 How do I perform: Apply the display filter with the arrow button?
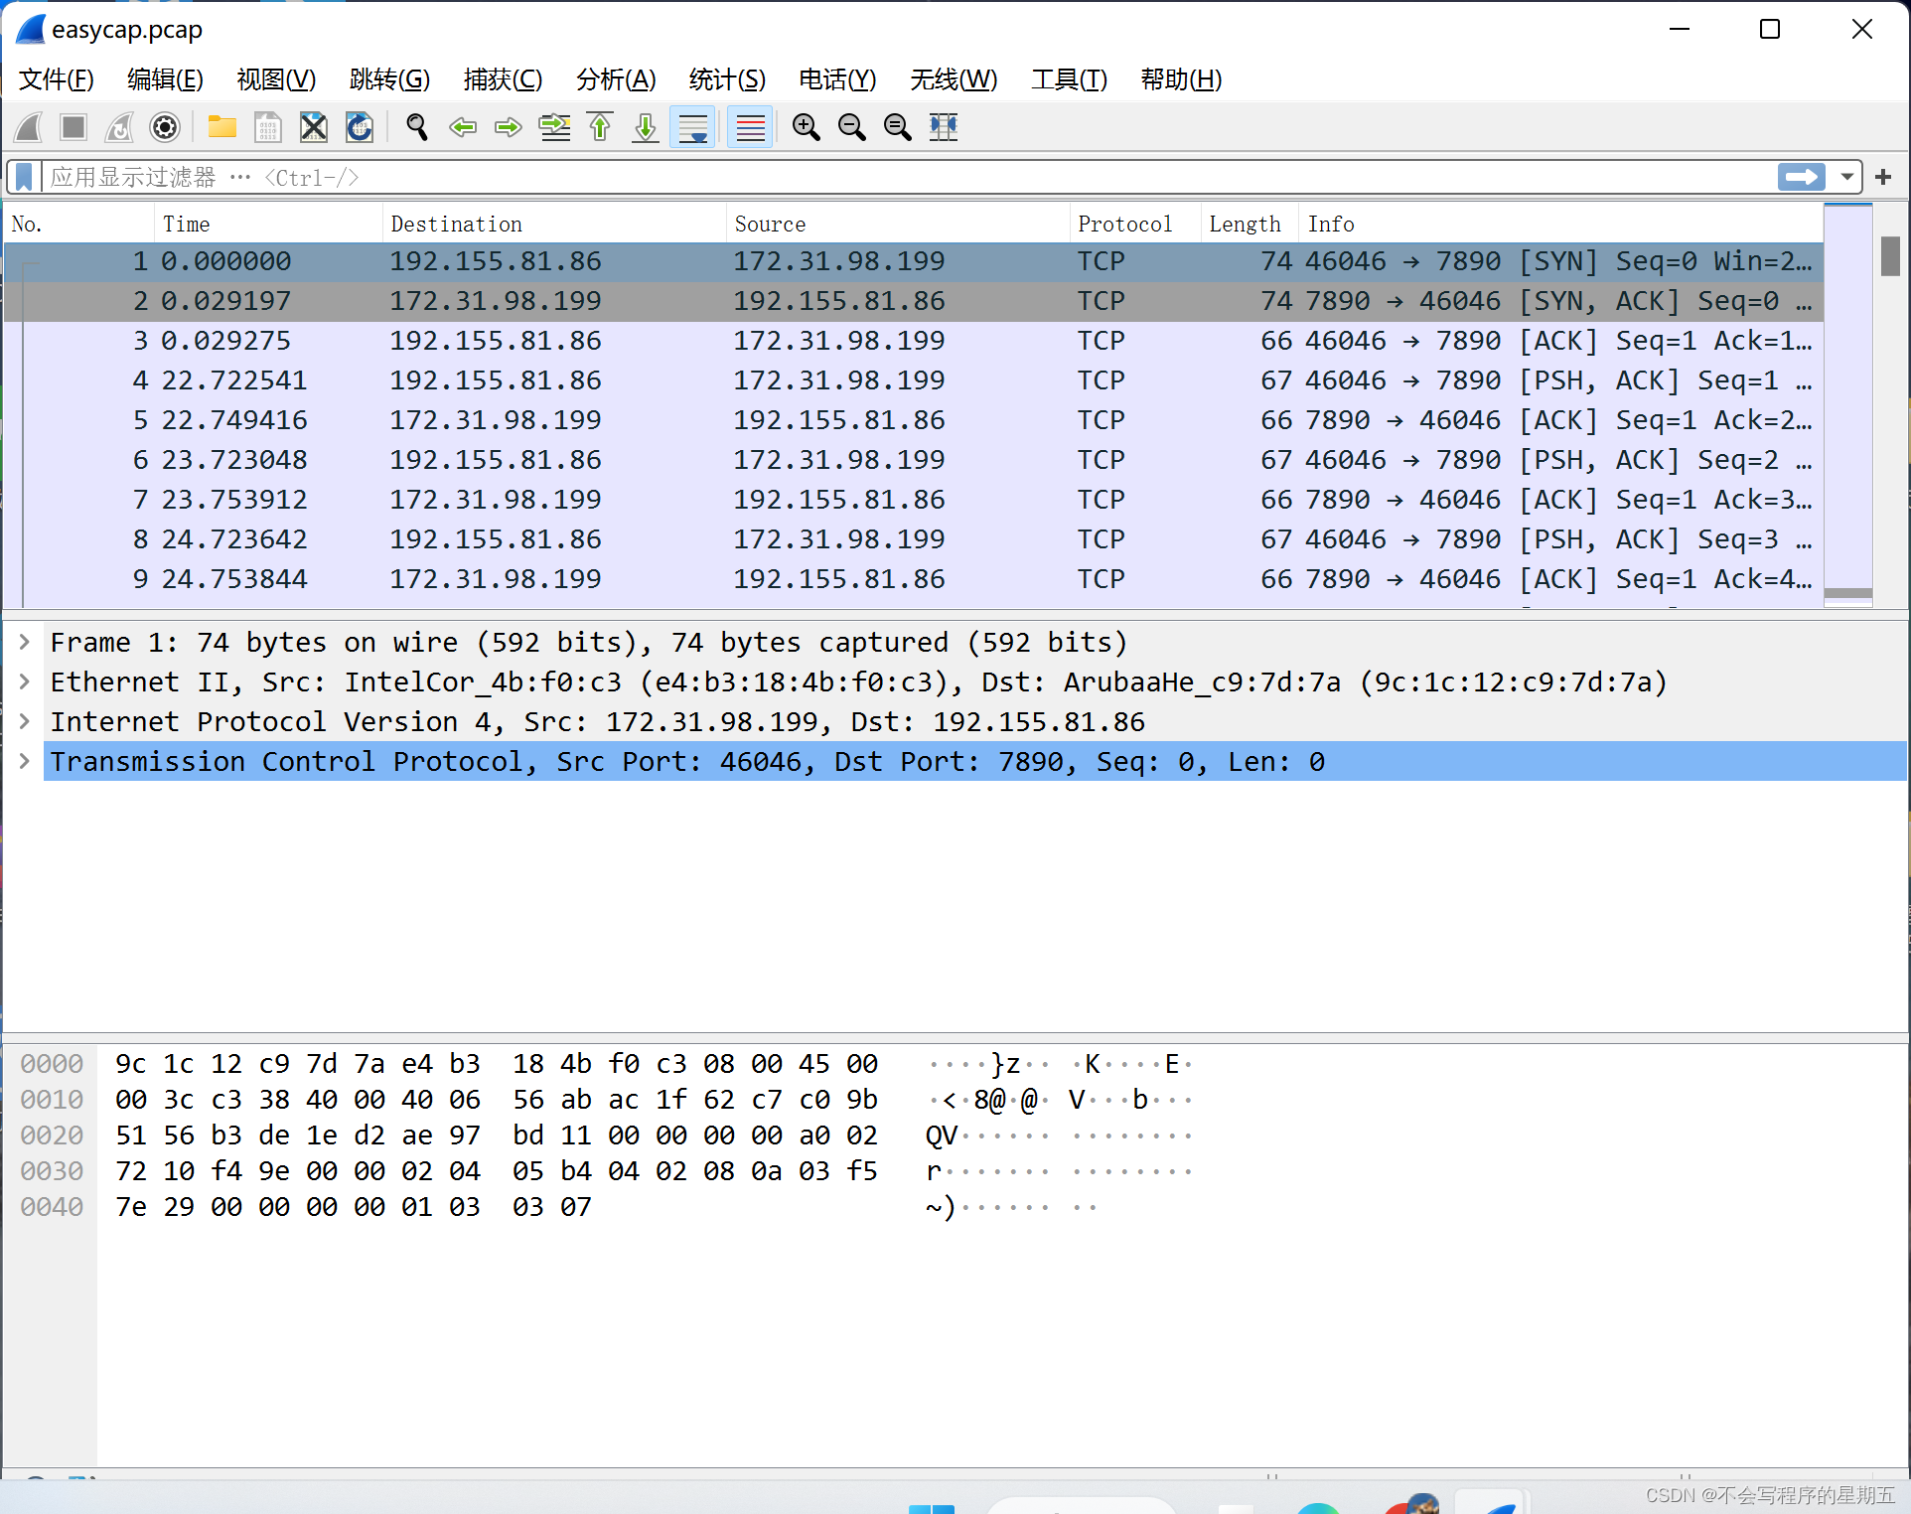[x=1802, y=177]
